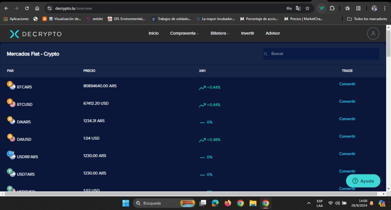Launch Firefox from the taskbar

228,203
